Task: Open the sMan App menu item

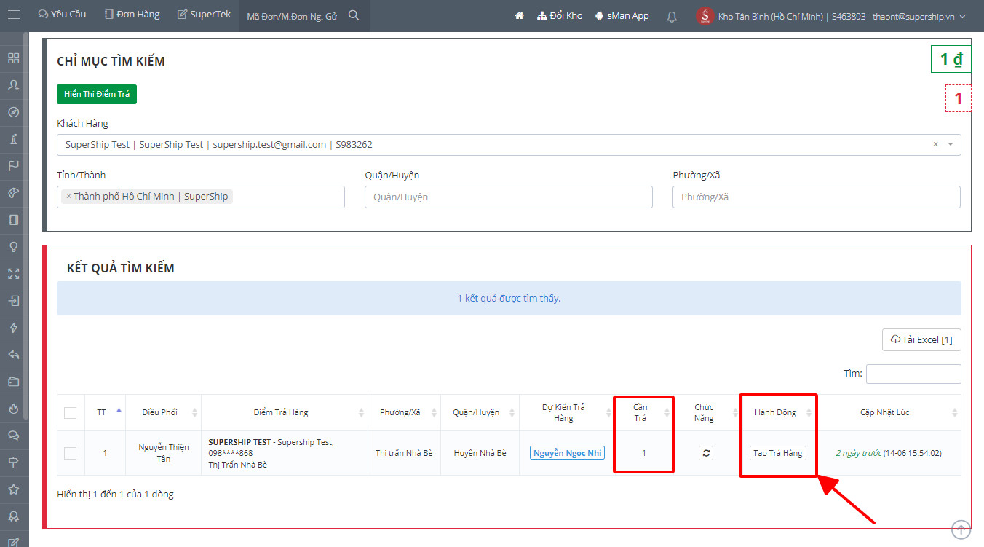Action: 622,15
